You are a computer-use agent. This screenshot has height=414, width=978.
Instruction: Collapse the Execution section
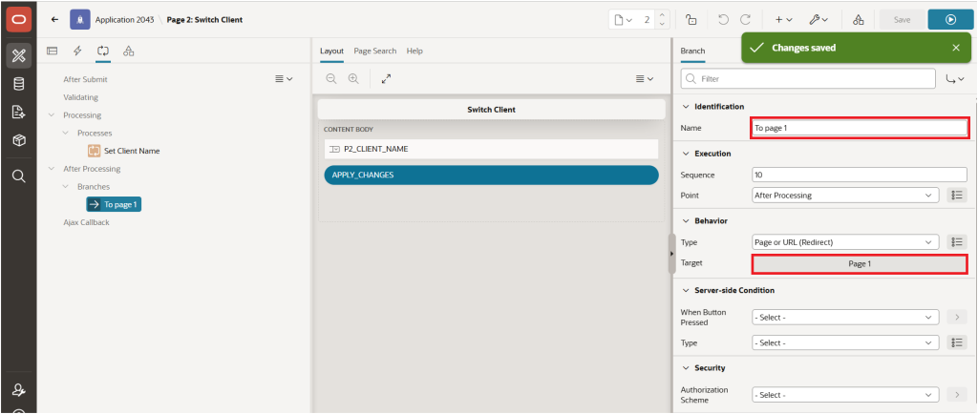[x=686, y=154]
